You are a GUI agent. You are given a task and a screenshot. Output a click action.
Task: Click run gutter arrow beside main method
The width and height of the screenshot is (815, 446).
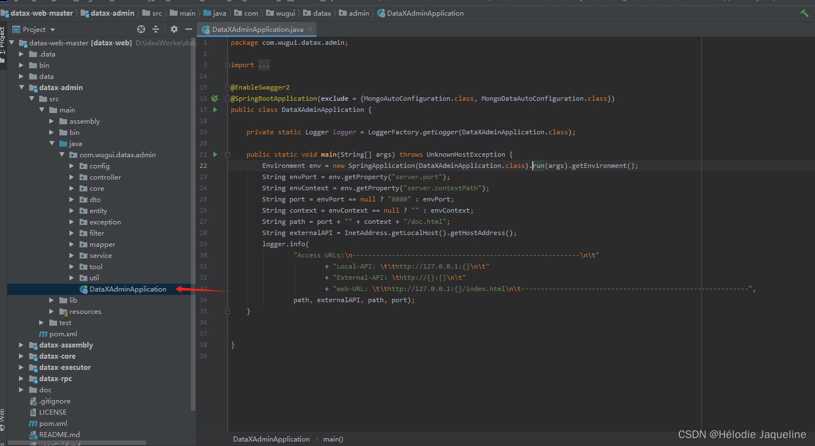click(x=215, y=154)
